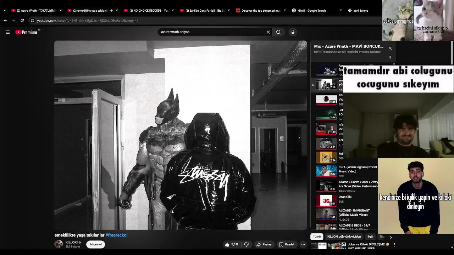Close the Azure Wrath - TOKATLIYIM tab
The image size is (454, 255).
click(60, 11)
